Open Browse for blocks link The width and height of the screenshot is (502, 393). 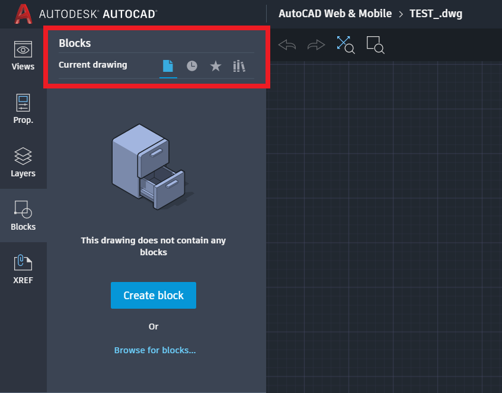(155, 350)
